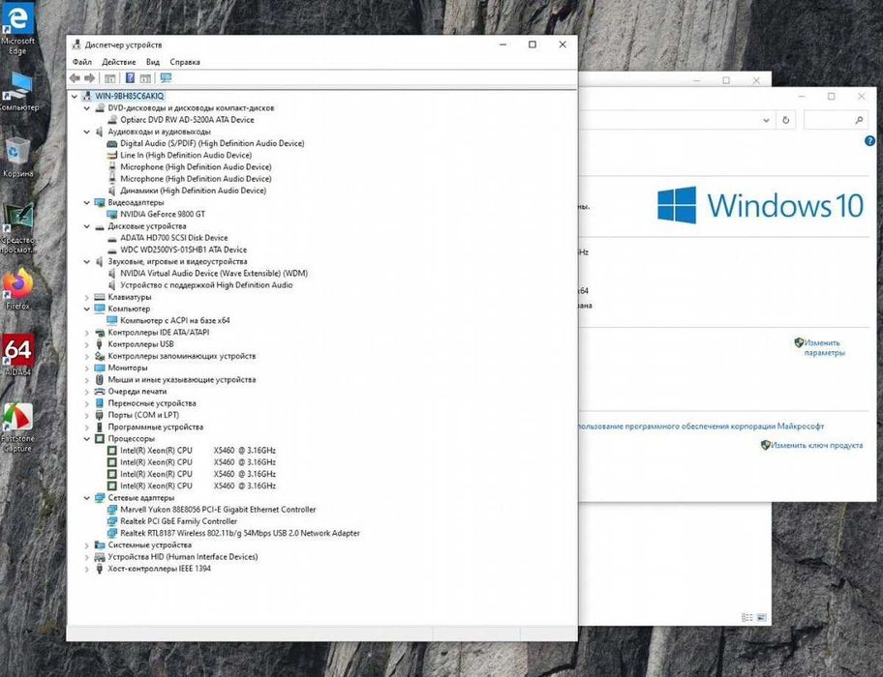
Task: Click Контроллеры IDE ATA/ATAPI category label
Action: click(158, 333)
